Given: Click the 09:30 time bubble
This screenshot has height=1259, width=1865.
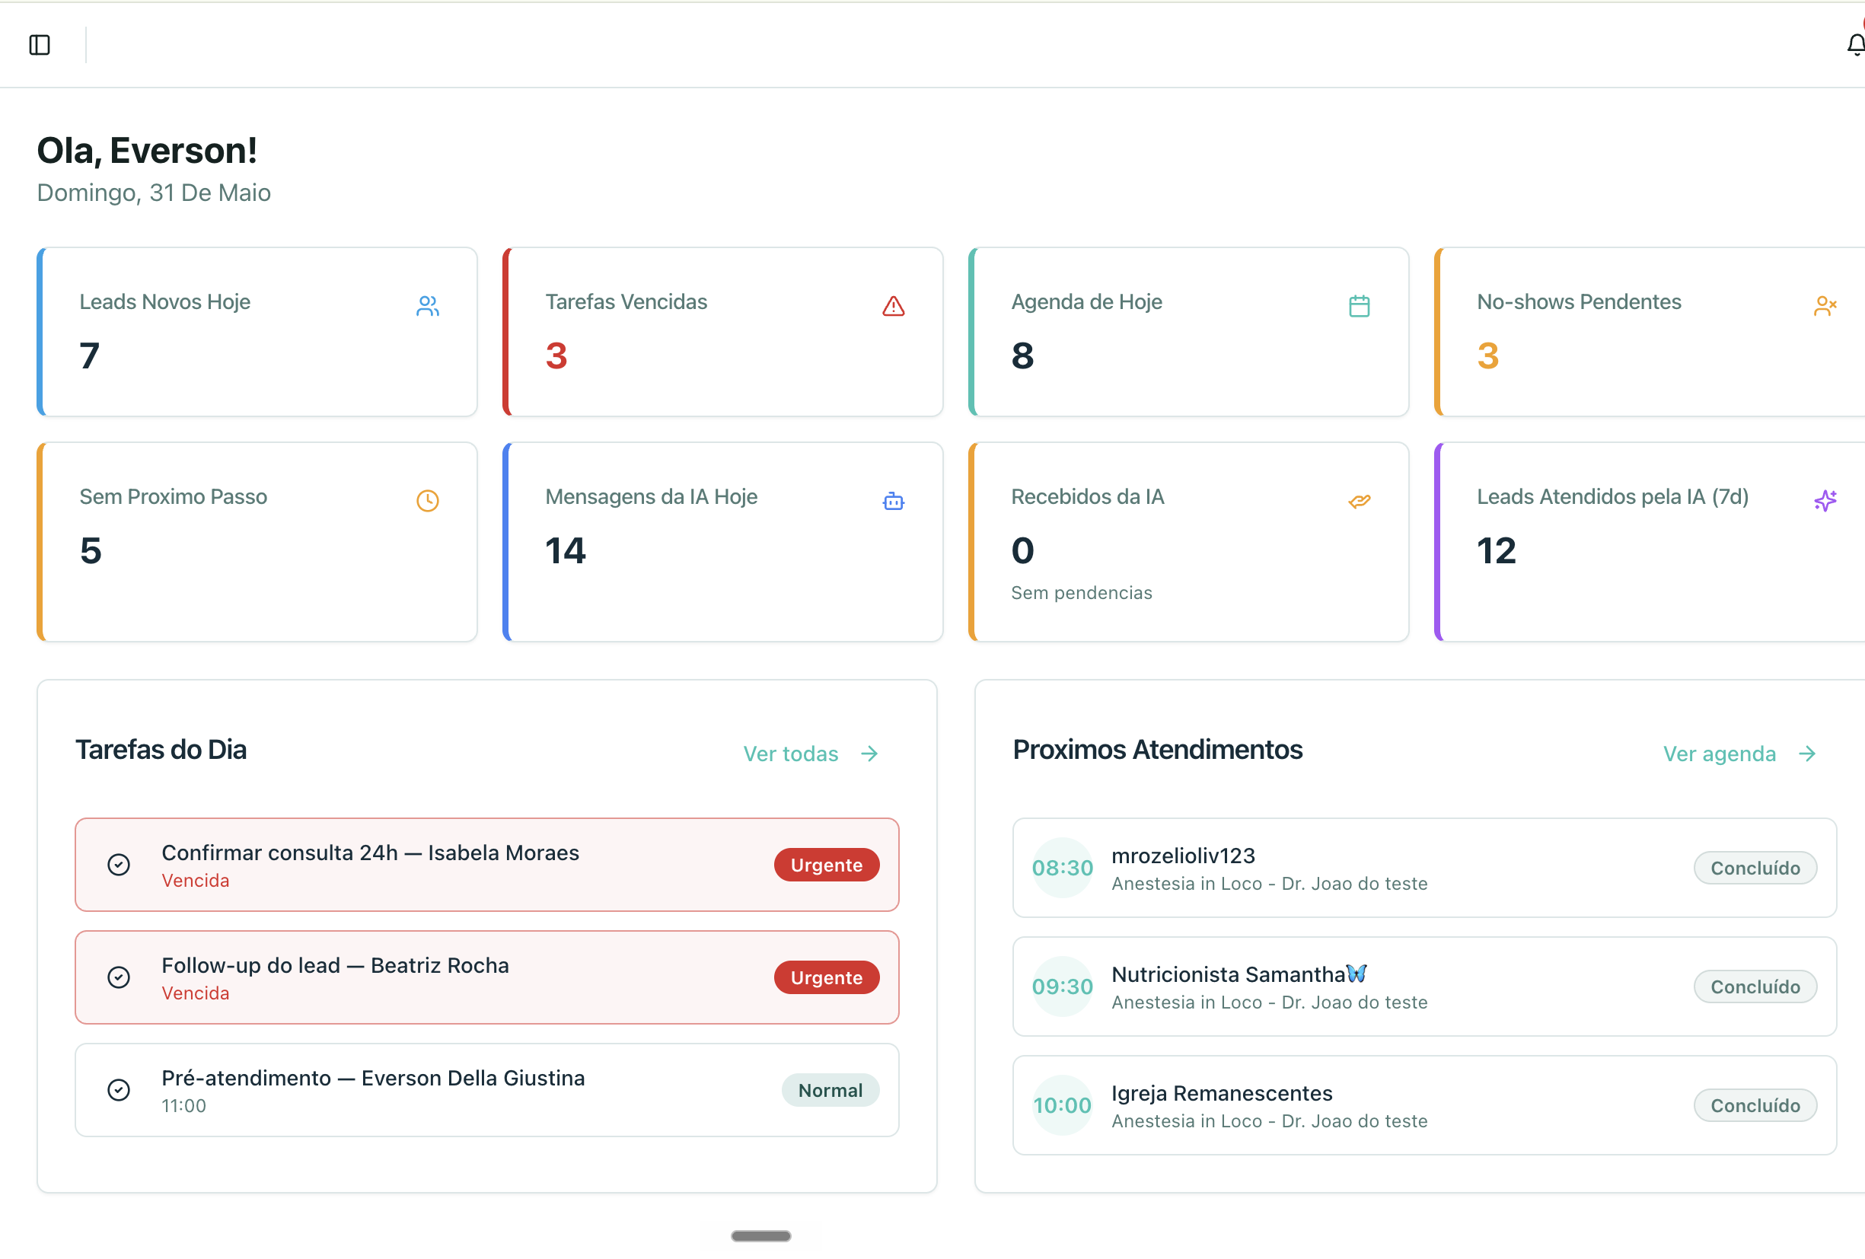Looking at the screenshot, I should [1062, 986].
